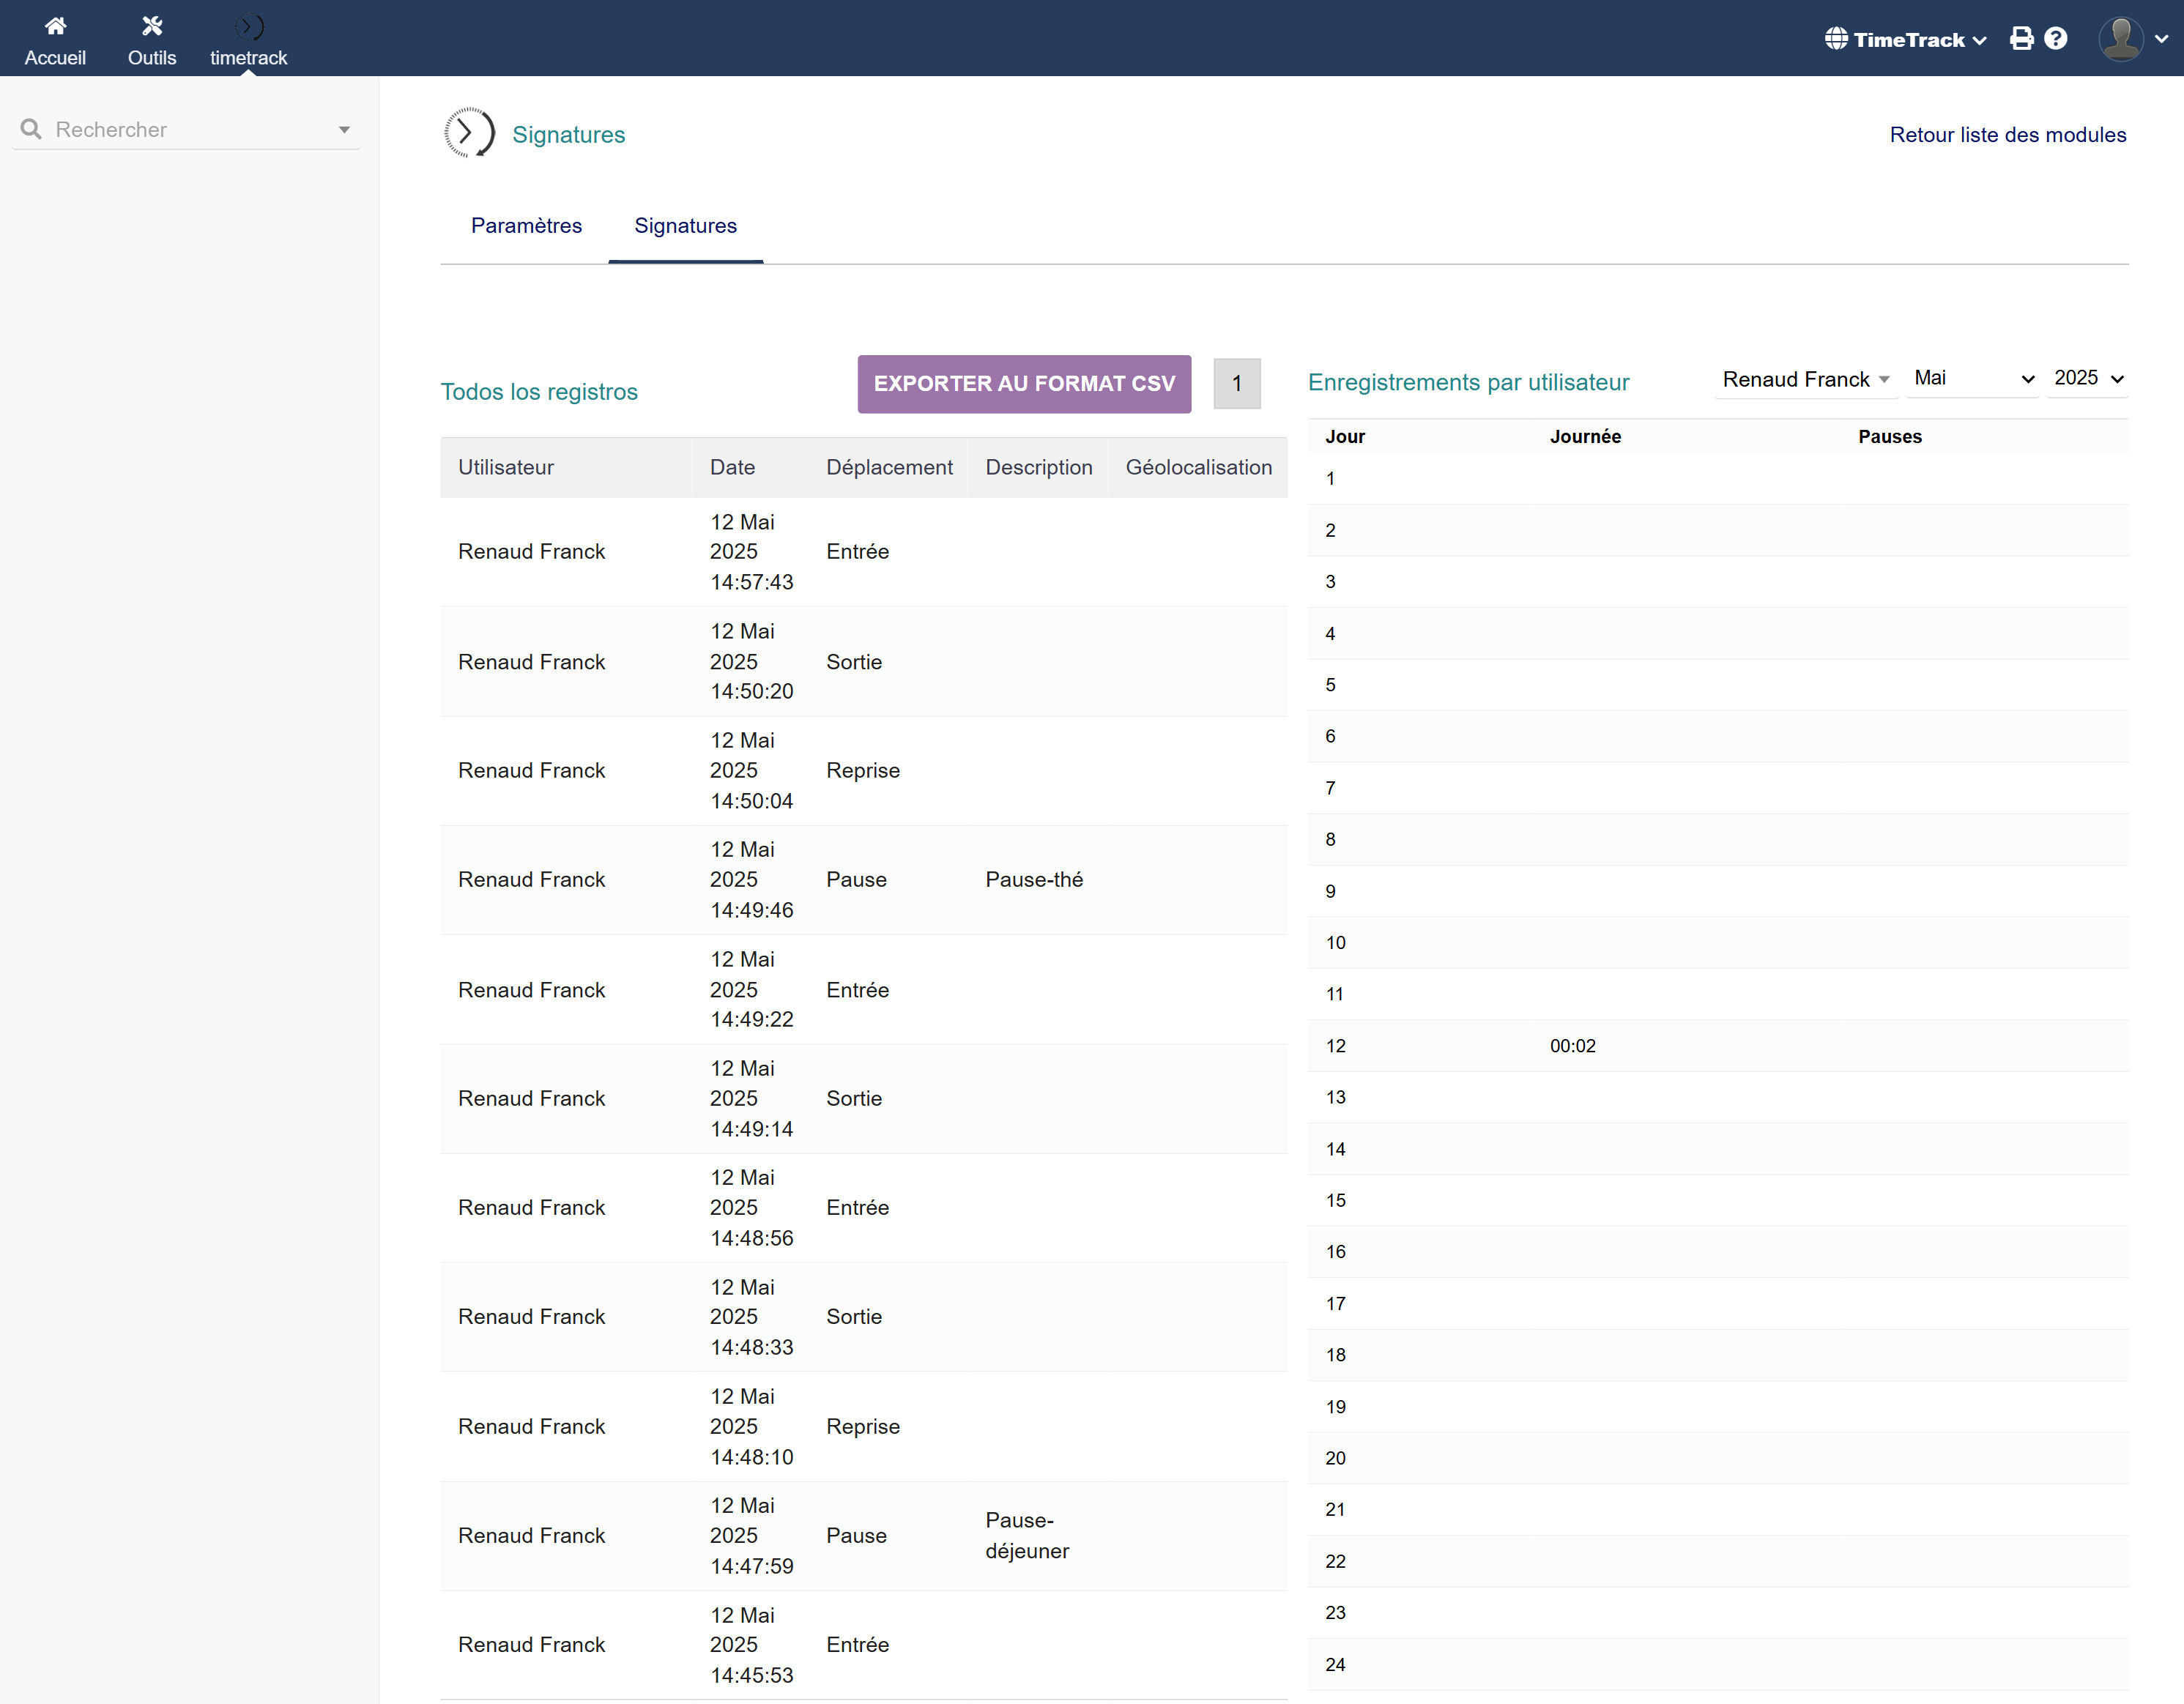This screenshot has height=1704, width=2184.
Task: Open the help question mark icon
Action: [x=2056, y=39]
